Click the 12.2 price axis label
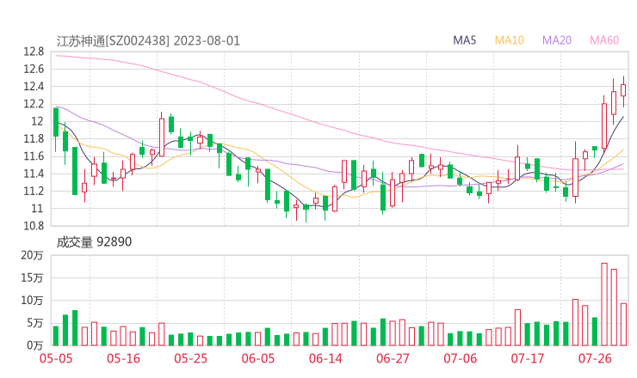Image resolution: width=637 pixels, height=378 pixels. pos(34,104)
